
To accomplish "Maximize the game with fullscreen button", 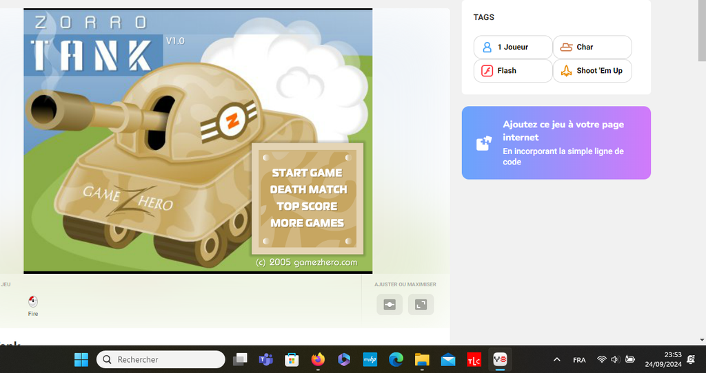I will click(x=421, y=305).
